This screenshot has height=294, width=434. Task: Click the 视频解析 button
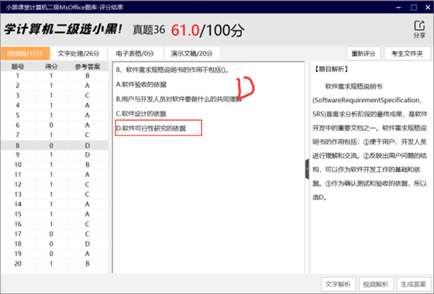coord(376,284)
